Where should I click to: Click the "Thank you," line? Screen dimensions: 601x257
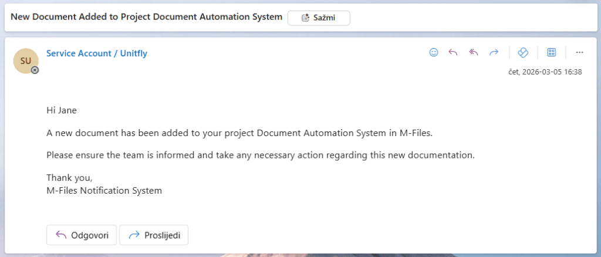pos(69,178)
